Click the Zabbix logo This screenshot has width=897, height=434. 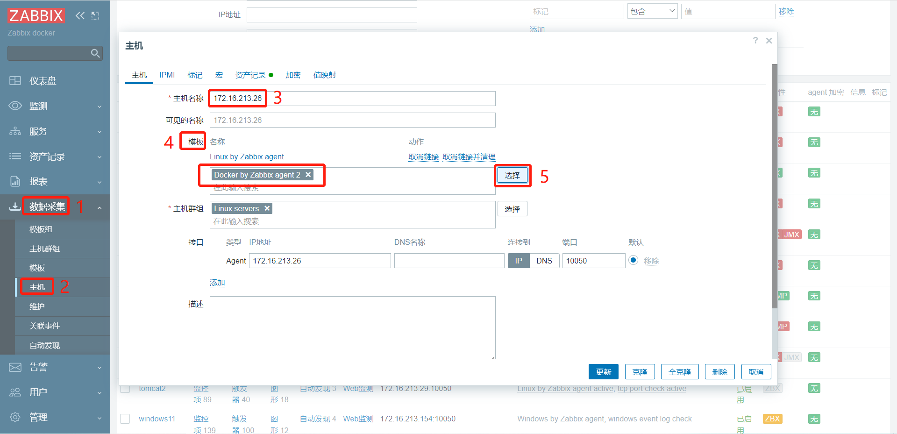tap(36, 16)
